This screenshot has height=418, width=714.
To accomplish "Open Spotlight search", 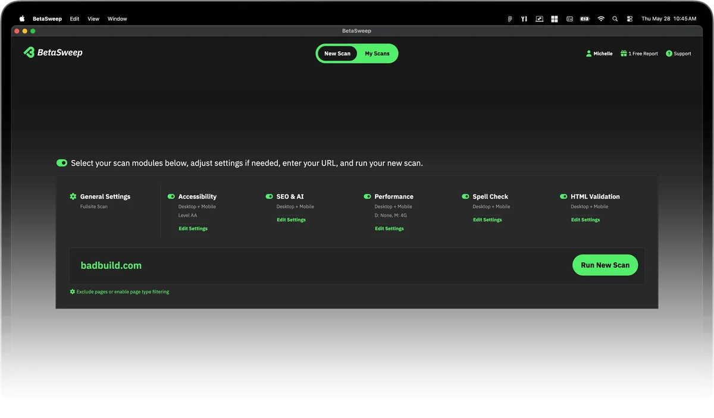I will (615, 19).
